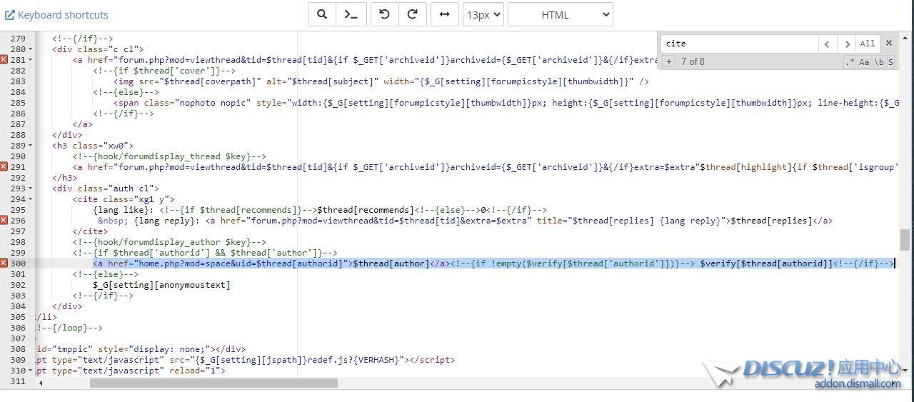Click the '7 of 8' match counter
Image resolution: width=914 pixels, height=402 pixels.
coord(693,62)
